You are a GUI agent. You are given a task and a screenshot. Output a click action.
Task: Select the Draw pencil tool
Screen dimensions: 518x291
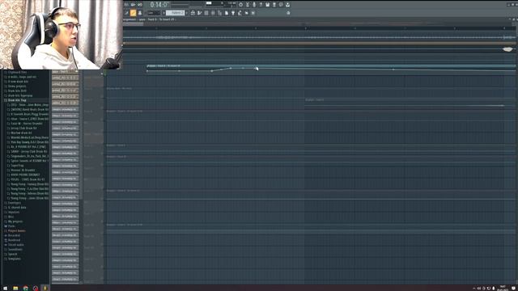point(126,13)
